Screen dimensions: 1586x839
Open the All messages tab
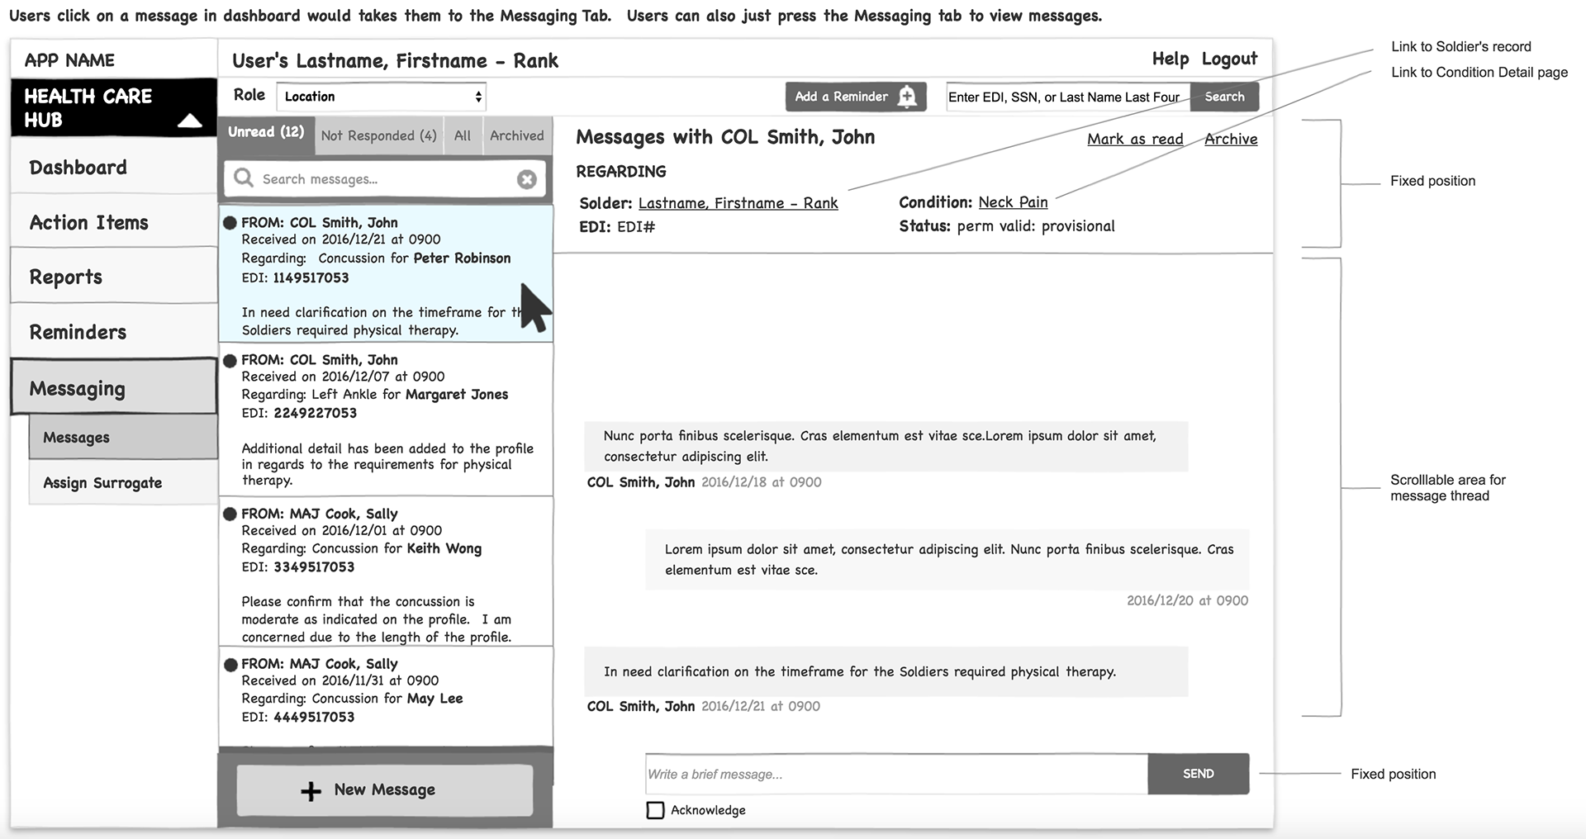pyautogui.click(x=463, y=135)
